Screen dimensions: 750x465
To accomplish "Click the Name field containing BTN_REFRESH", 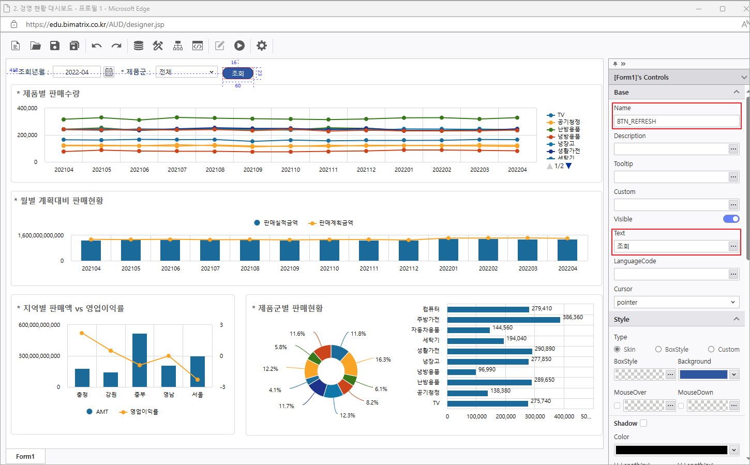I will coord(677,121).
